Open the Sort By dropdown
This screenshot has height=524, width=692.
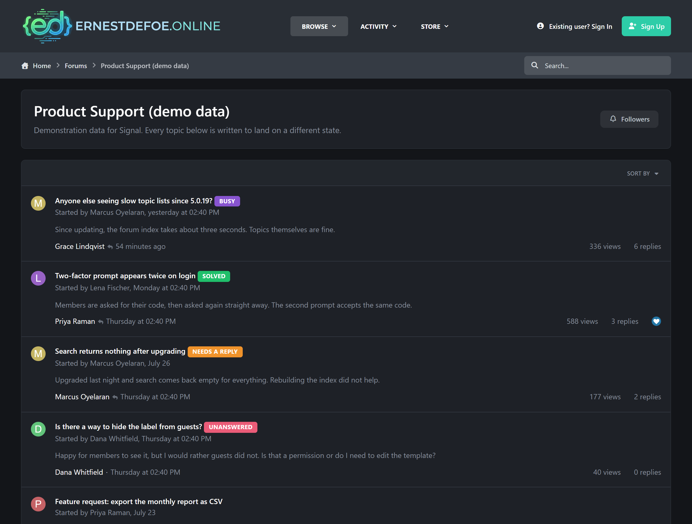pyautogui.click(x=642, y=173)
